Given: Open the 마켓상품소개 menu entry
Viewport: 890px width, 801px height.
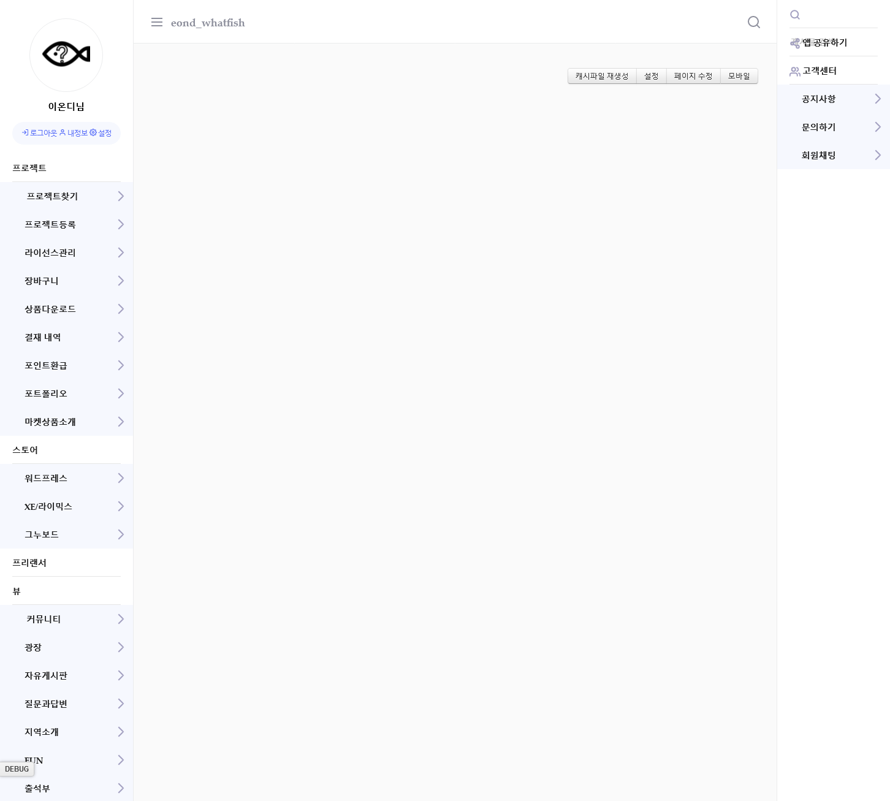Looking at the screenshot, I should 50,422.
